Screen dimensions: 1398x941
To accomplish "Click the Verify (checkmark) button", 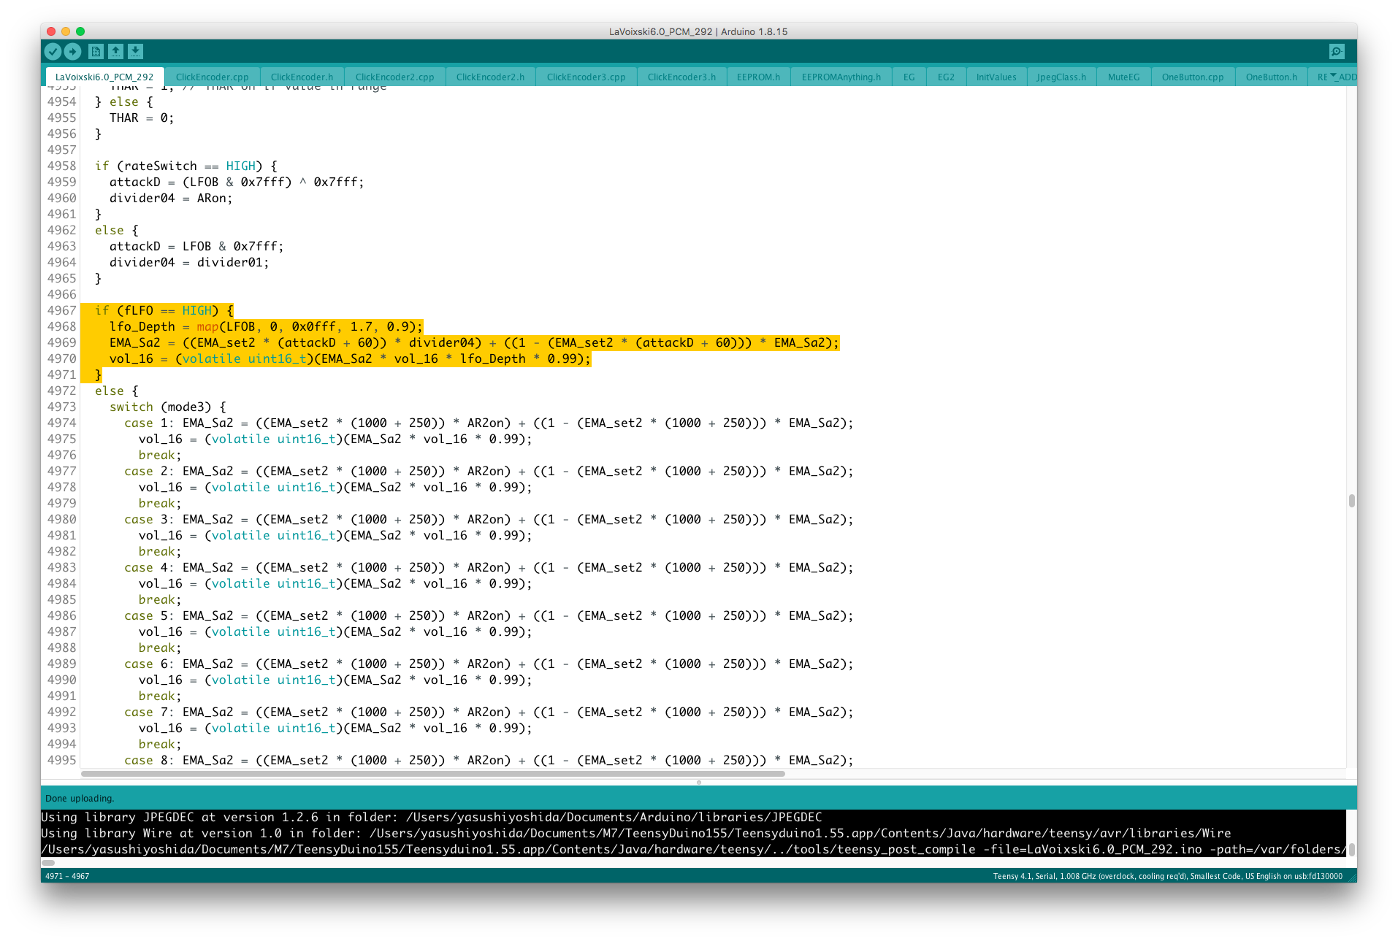I will pyautogui.click(x=53, y=51).
